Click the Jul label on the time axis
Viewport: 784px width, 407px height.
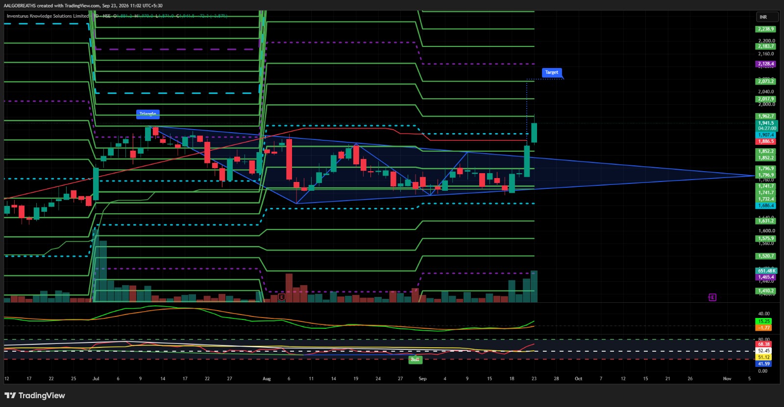pyautogui.click(x=96, y=379)
